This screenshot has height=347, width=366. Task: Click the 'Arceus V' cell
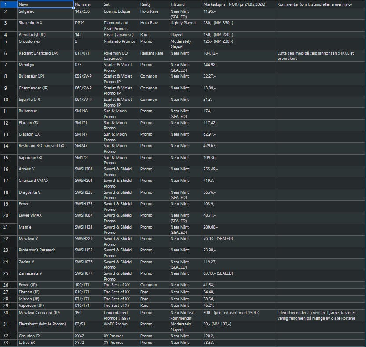45,171
